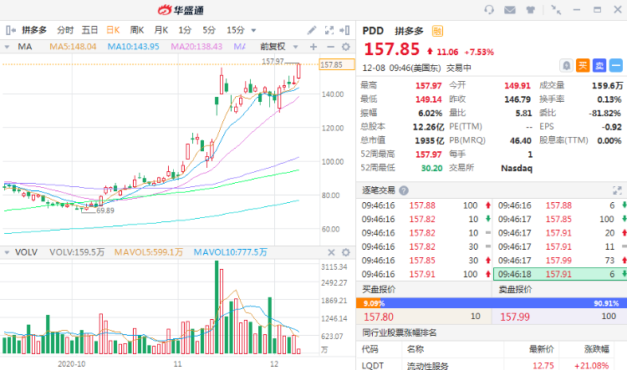The width and height of the screenshot is (627, 370).
Task: Toggle the price alert bell for PDD
Action: pyautogui.click(x=567, y=65)
